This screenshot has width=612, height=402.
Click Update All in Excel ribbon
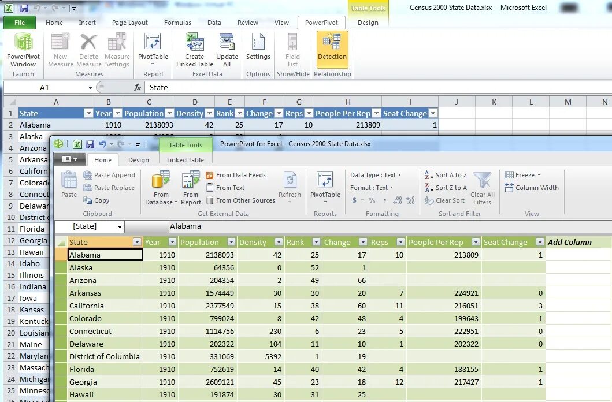[227, 50]
